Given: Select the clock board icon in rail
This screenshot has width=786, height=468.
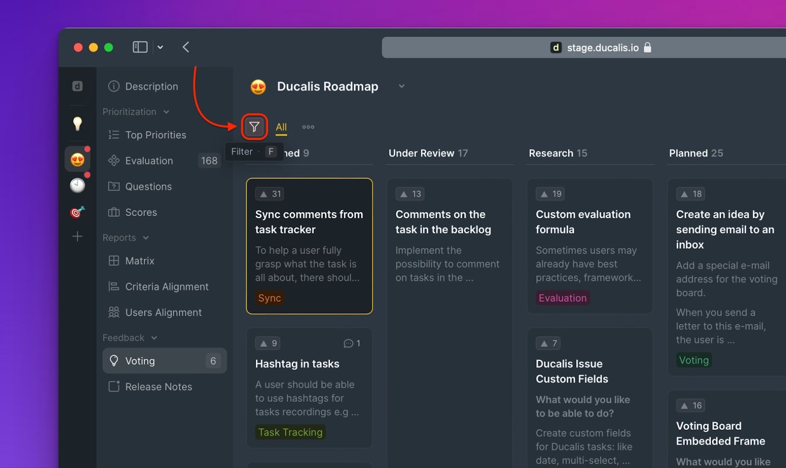Looking at the screenshot, I should point(77,185).
